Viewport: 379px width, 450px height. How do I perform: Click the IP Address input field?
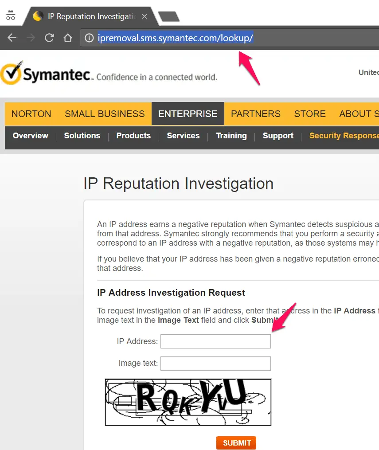[x=215, y=341]
